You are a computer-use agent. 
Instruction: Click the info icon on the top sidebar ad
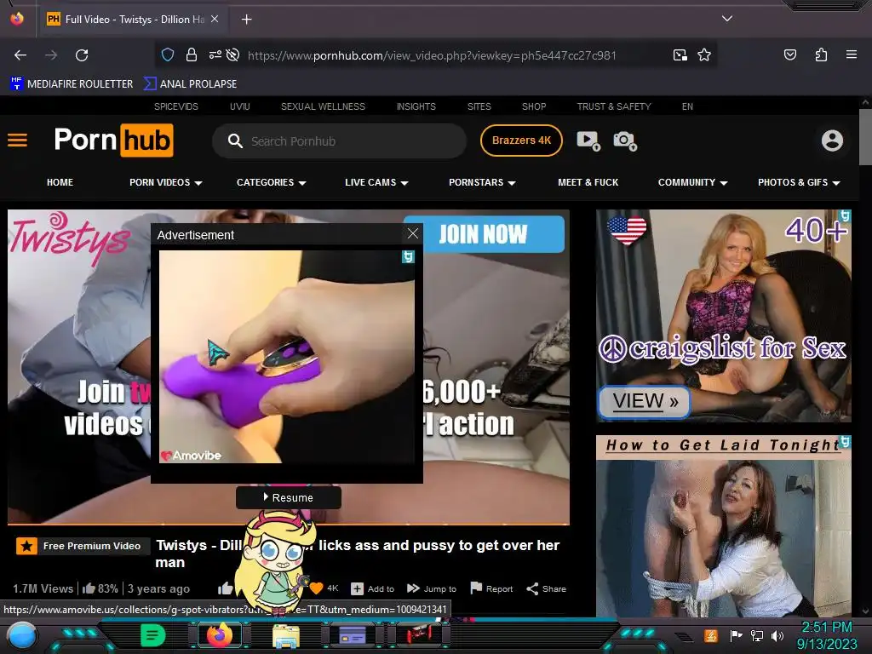[x=846, y=215]
